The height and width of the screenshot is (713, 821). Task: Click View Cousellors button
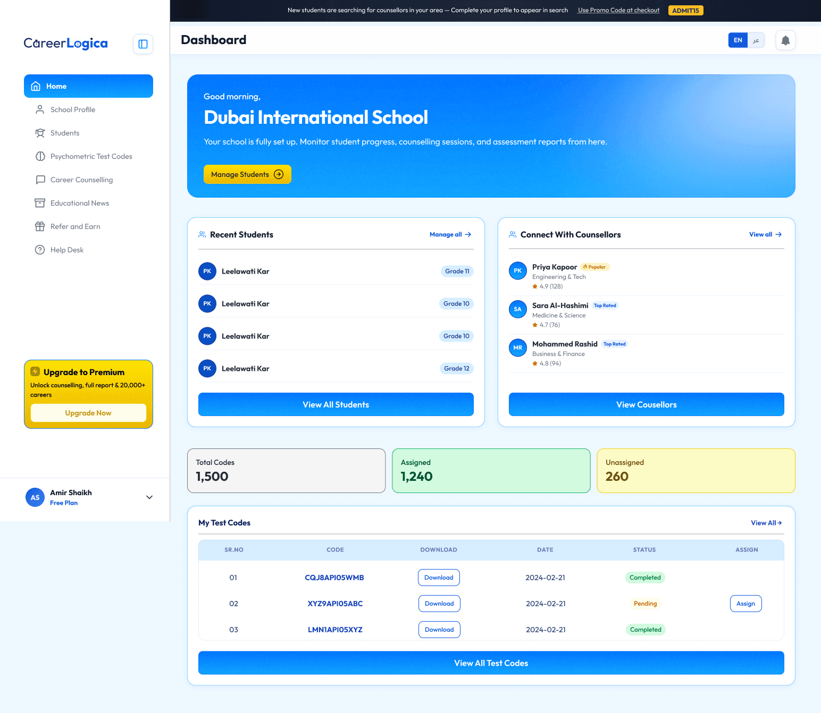click(647, 404)
